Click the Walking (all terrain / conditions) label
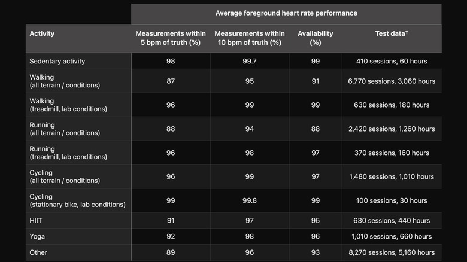This screenshot has width=467, height=262. point(65,81)
